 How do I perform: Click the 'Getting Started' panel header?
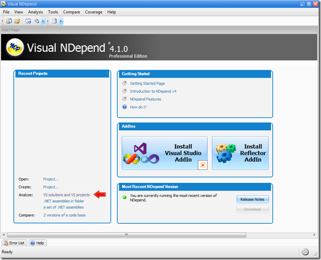(195, 74)
